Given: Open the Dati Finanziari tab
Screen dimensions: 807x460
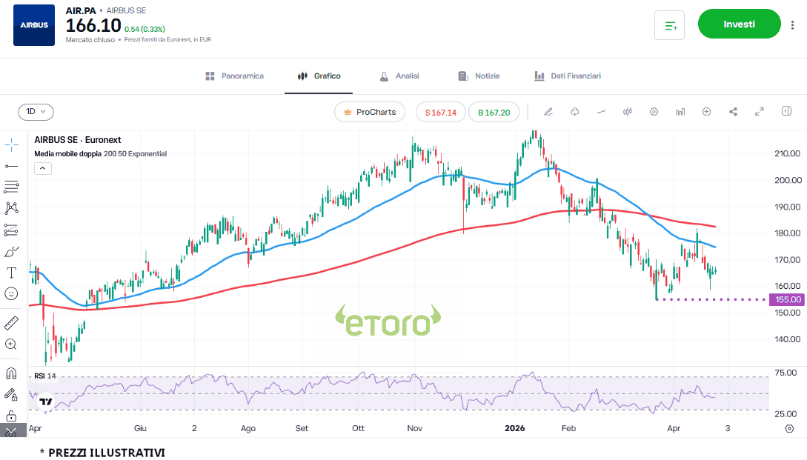Looking at the screenshot, I should pos(567,76).
